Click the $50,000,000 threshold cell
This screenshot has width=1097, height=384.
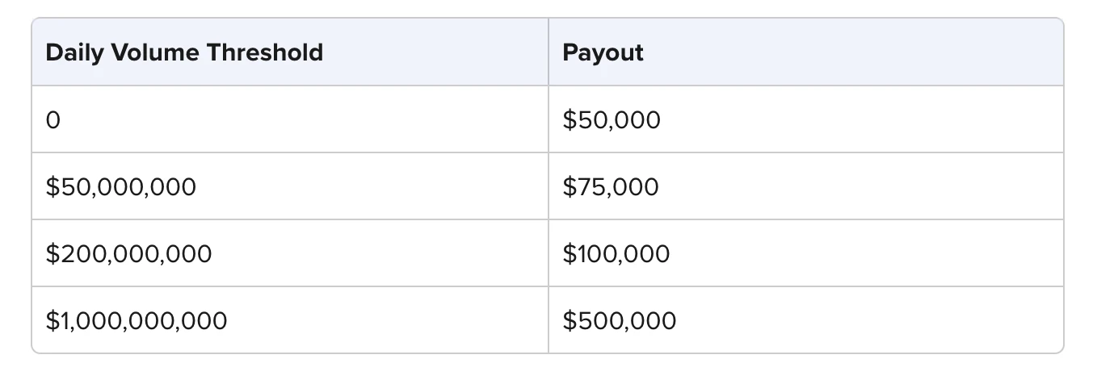click(x=120, y=187)
